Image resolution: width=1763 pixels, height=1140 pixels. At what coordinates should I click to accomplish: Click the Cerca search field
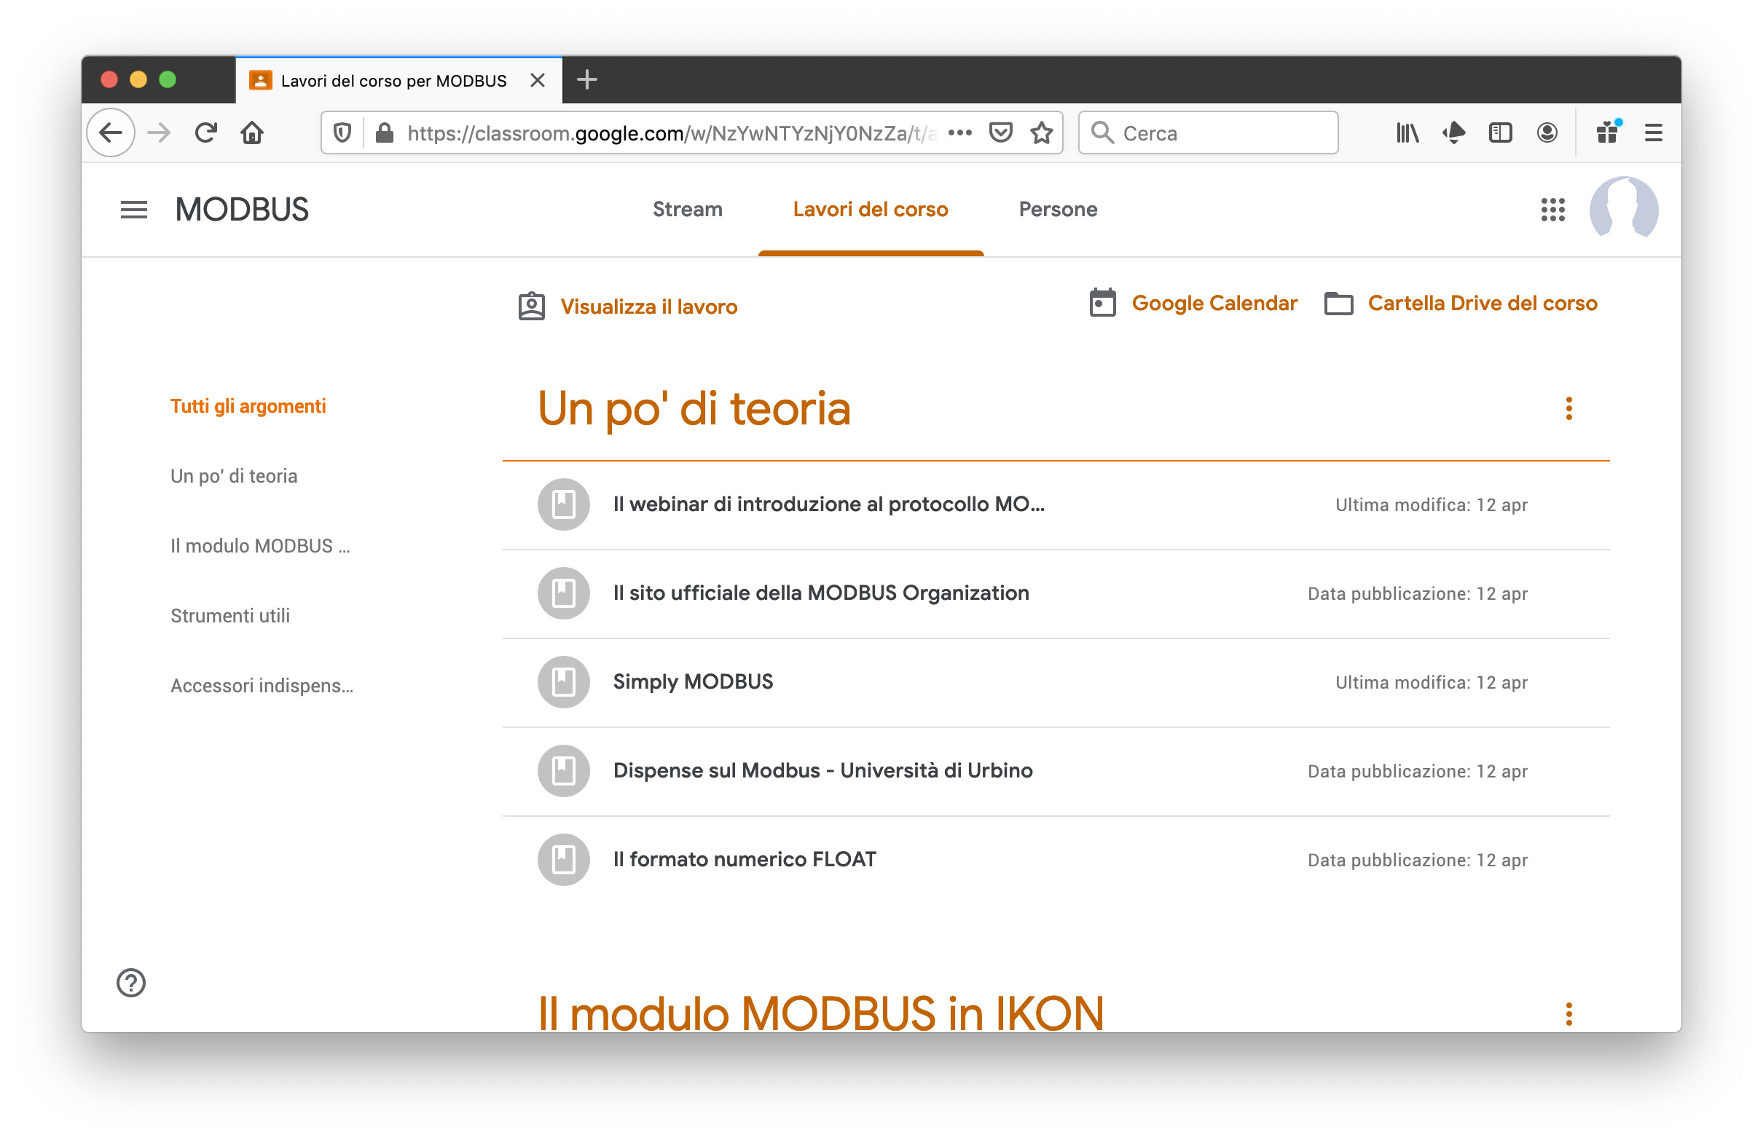coord(1208,133)
